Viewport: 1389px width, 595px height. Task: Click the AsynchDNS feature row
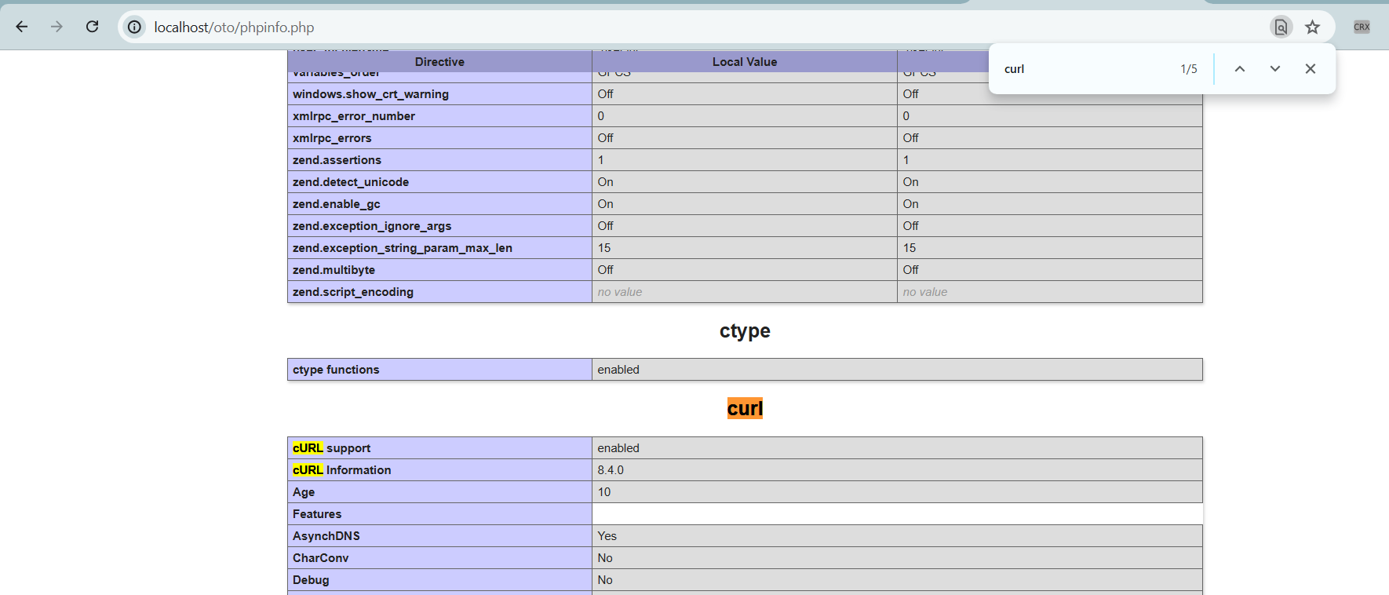click(x=745, y=536)
